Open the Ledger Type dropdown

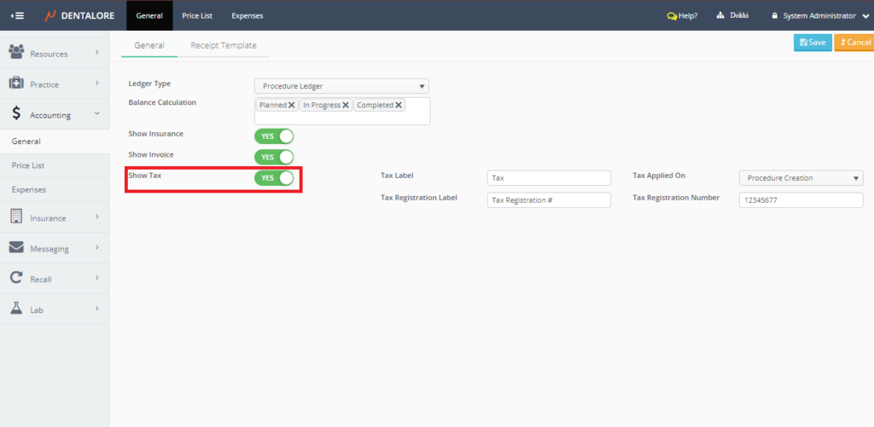[341, 86]
